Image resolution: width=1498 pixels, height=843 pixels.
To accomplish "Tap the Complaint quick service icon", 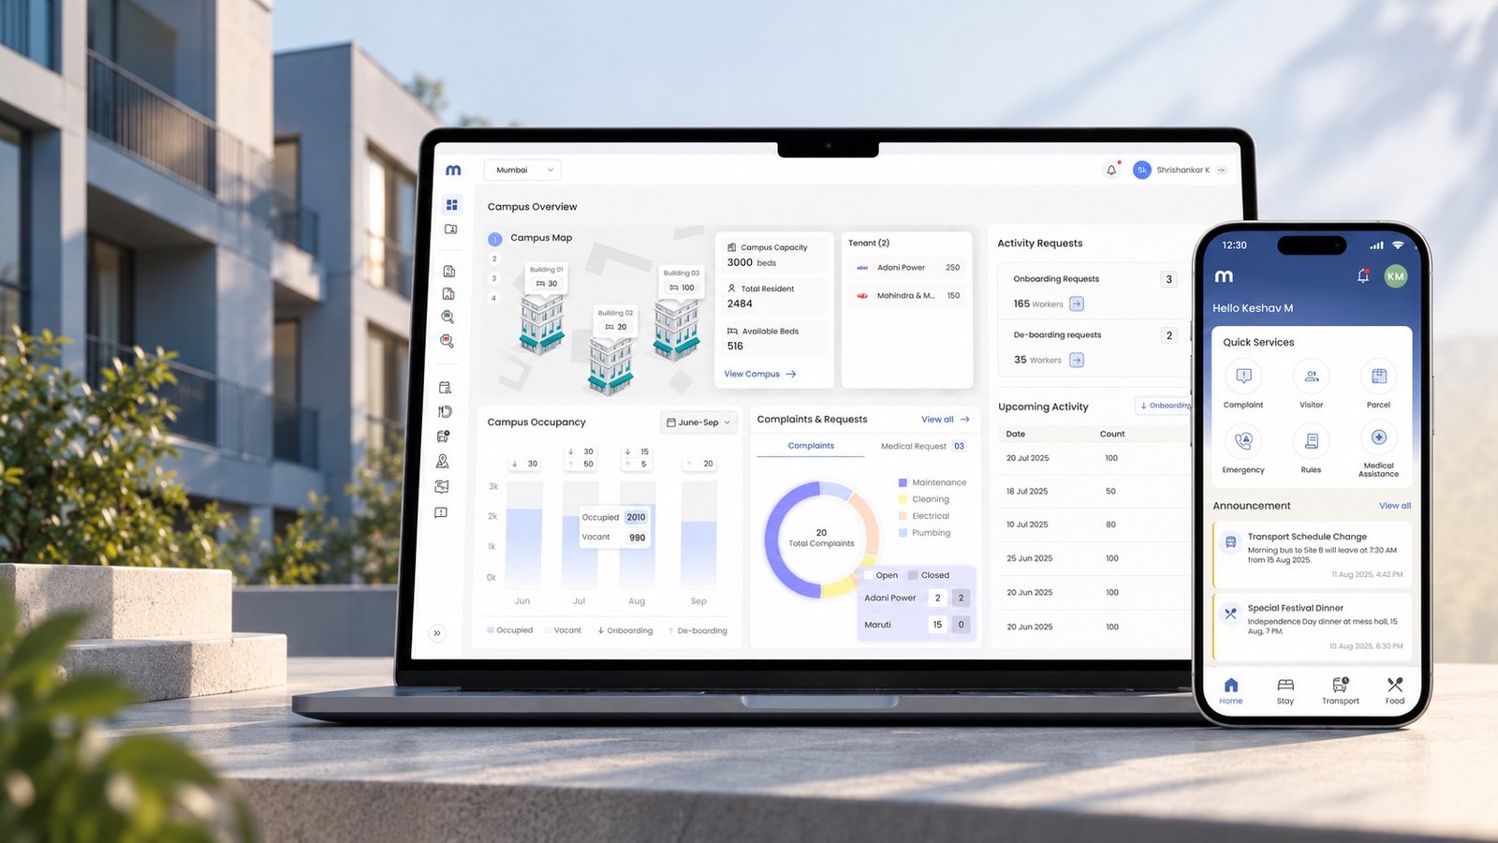I will [1243, 376].
